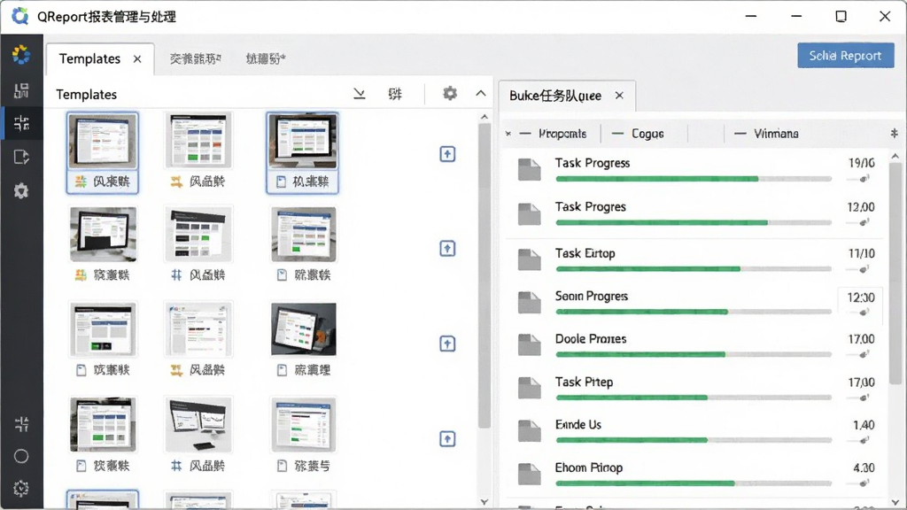Select the middle template thumbnail in the top row
Screen dimensions: 907x510
pos(198,141)
